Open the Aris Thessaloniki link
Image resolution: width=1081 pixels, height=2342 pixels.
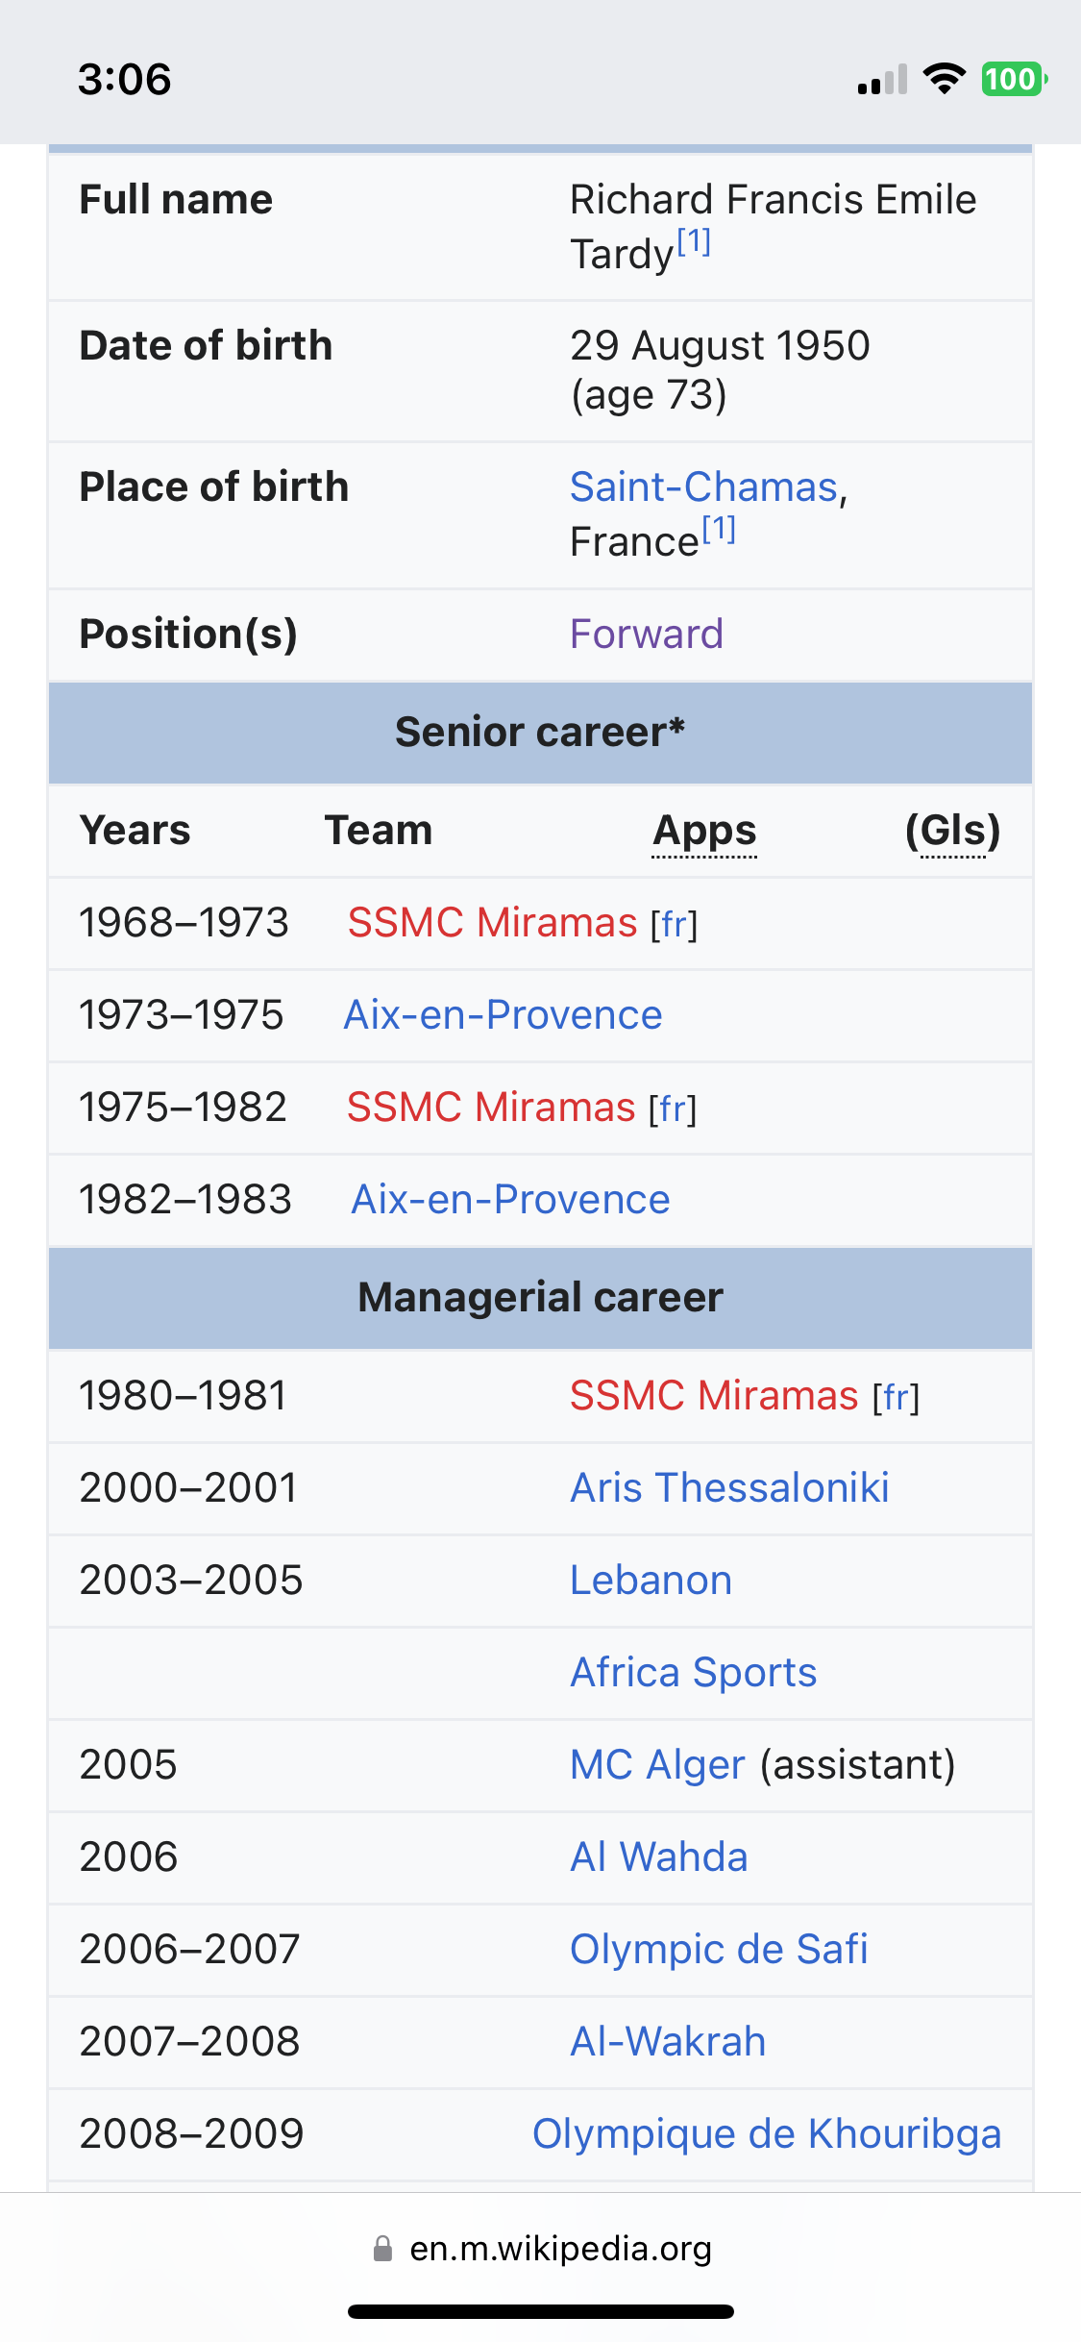pos(729,1487)
